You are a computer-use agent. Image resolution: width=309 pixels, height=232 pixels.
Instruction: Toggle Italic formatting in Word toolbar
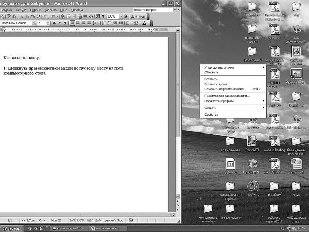coord(59,23)
